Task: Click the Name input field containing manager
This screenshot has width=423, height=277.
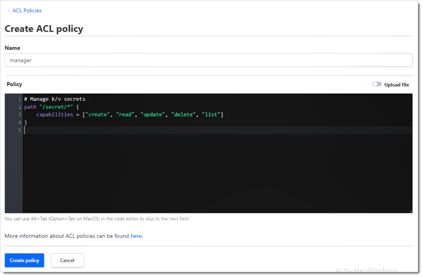Action: click(208, 60)
